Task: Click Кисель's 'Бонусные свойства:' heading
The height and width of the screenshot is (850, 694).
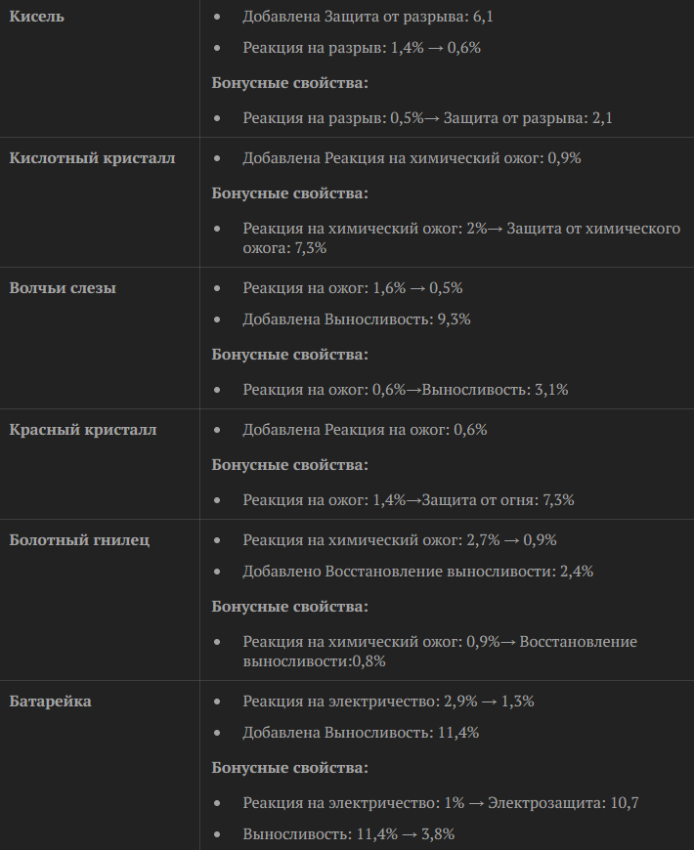Action: point(290,83)
